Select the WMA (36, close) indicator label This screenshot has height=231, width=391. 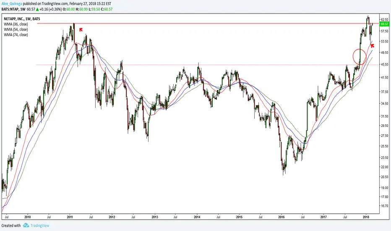tap(16, 24)
